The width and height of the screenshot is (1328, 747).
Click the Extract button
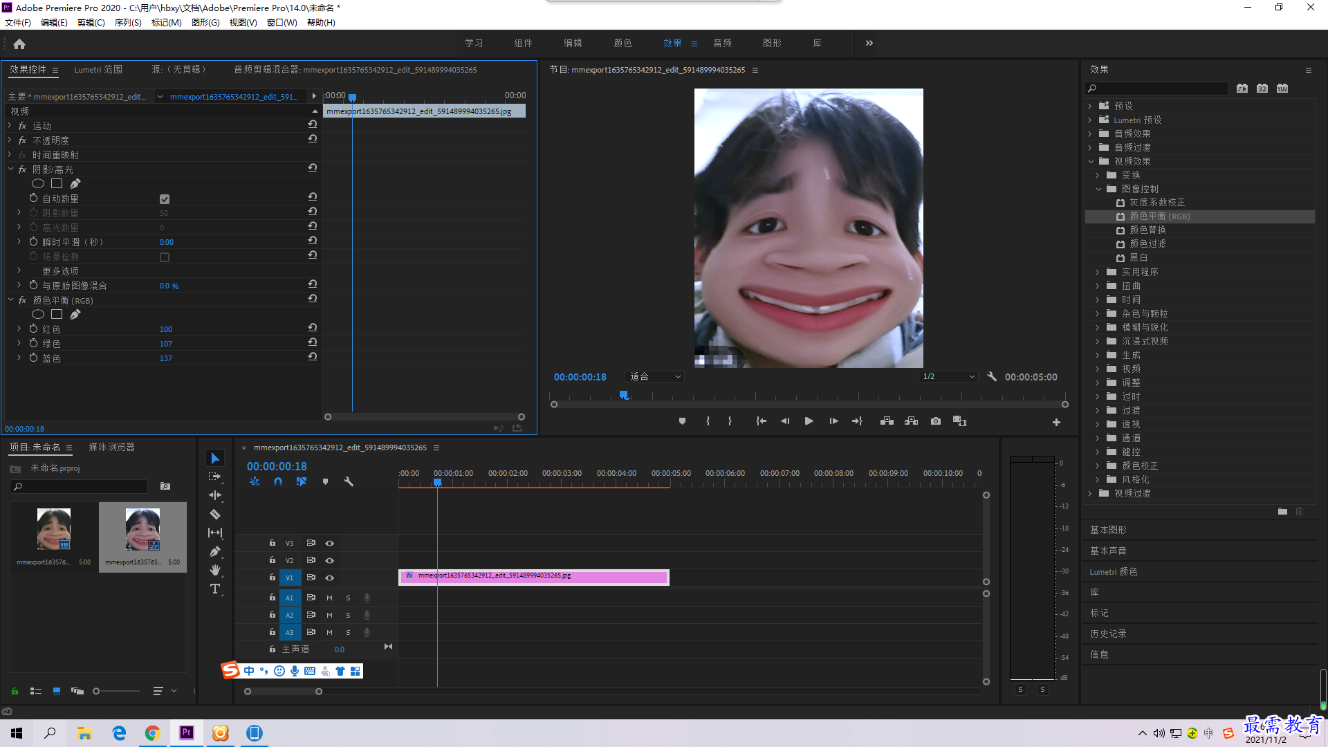click(911, 421)
